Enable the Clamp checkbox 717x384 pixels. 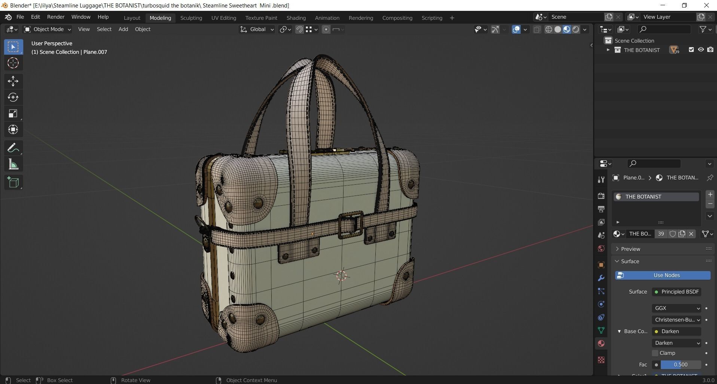[x=655, y=353]
